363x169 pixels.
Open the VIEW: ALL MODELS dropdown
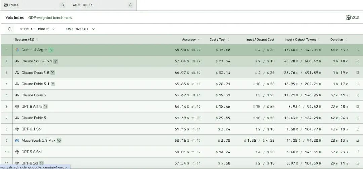(x=38, y=29)
